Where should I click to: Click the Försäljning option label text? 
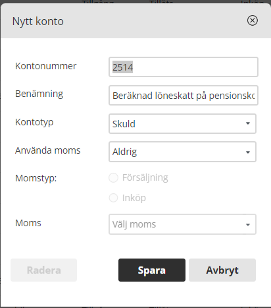(x=145, y=177)
